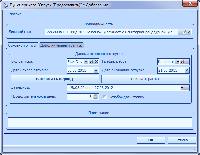Browse the За период selection
Viewport: 200px width, 155px height.
183,88
